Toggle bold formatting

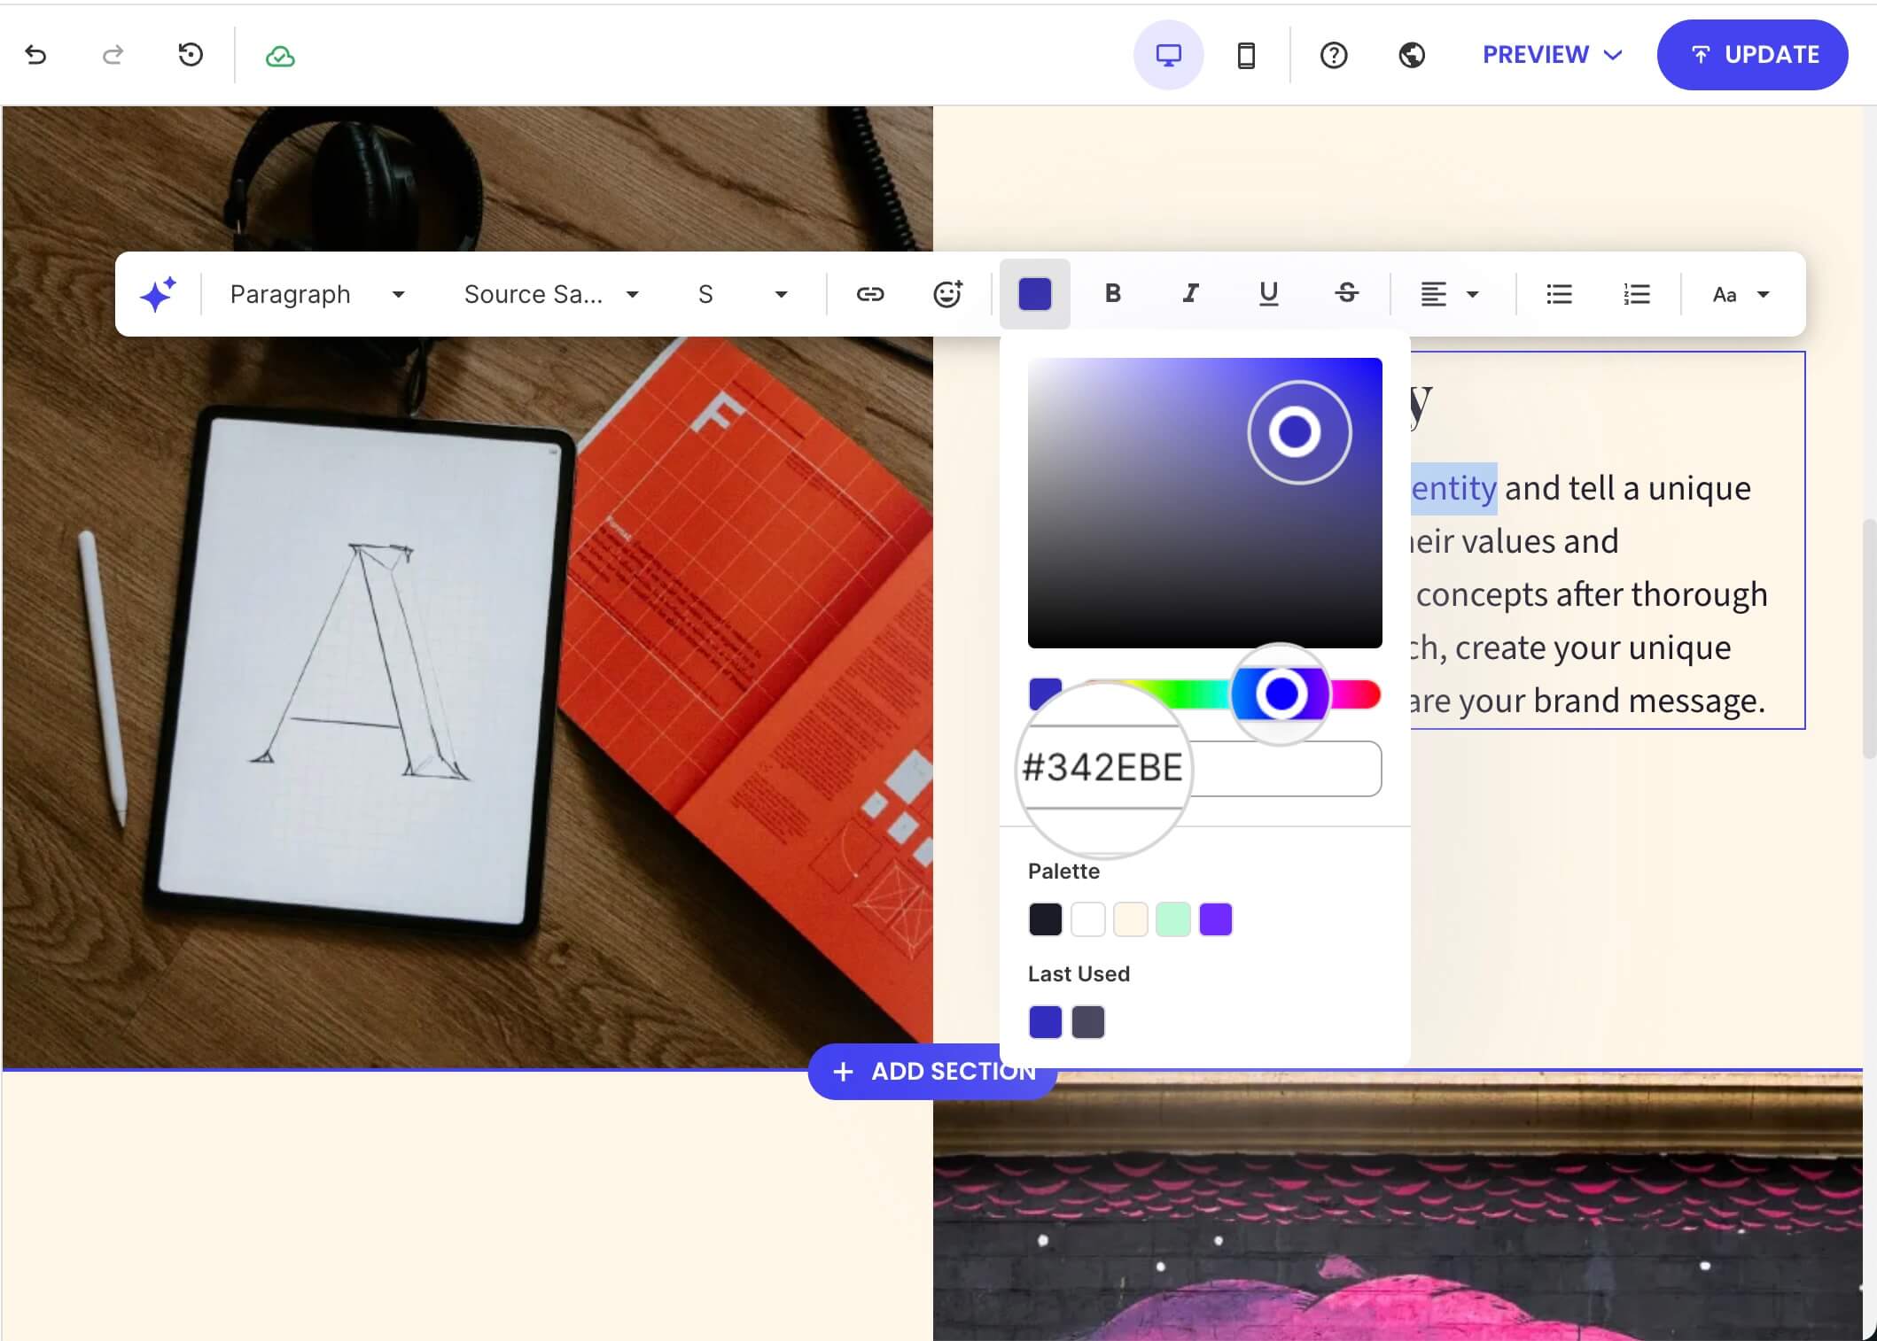point(1113,293)
